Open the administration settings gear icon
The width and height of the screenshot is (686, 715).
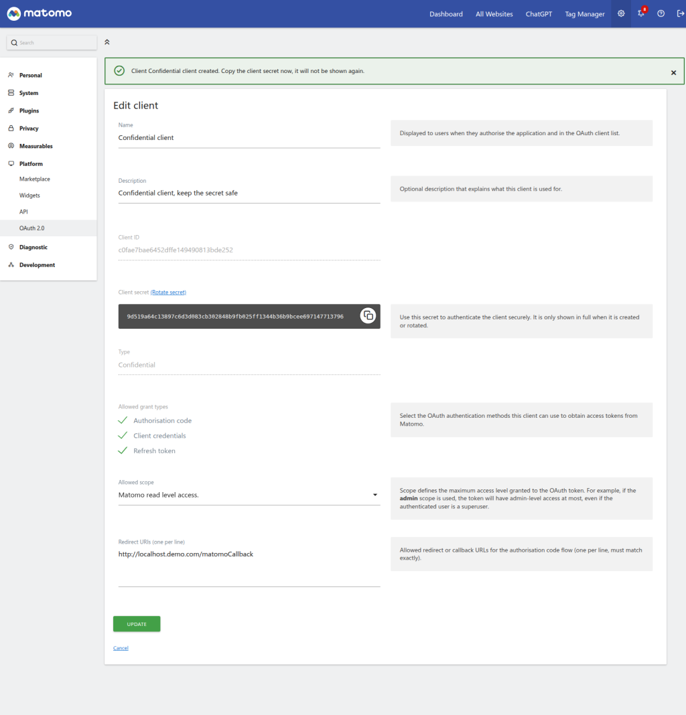[x=621, y=14]
